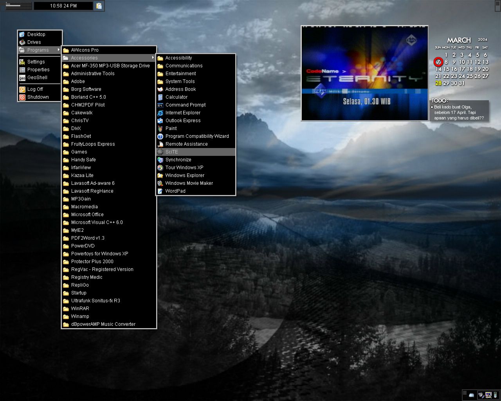Launch Calculator from Accessories
Image resolution: width=501 pixels, height=401 pixels.
(196, 97)
